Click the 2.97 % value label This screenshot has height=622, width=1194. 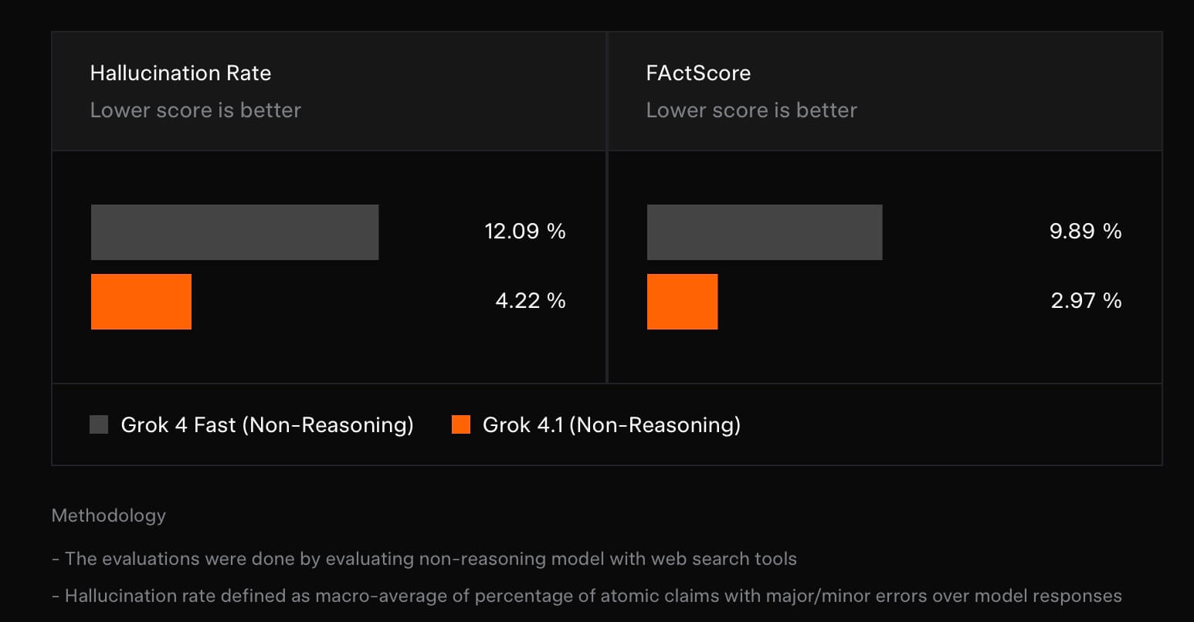pos(1086,301)
